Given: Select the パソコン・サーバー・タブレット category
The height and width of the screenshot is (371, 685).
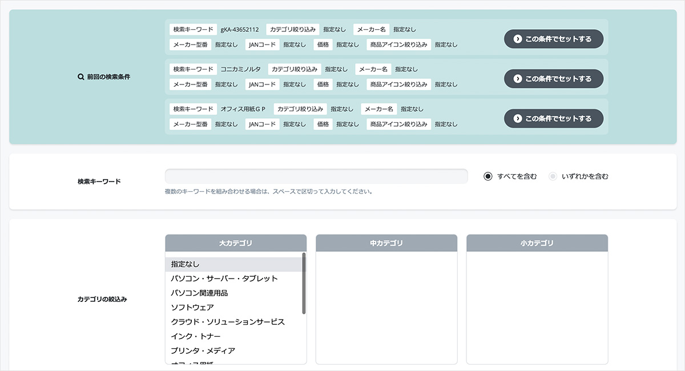Looking at the screenshot, I should pyautogui.click(x=225, y=279).
